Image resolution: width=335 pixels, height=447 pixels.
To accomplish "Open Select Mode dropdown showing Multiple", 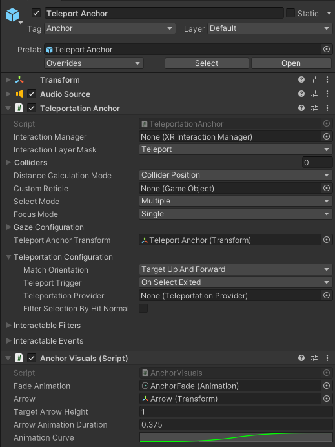I will (x=236, y=201).
